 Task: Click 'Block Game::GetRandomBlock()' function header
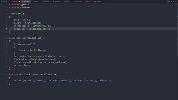(x=26, y=38)
